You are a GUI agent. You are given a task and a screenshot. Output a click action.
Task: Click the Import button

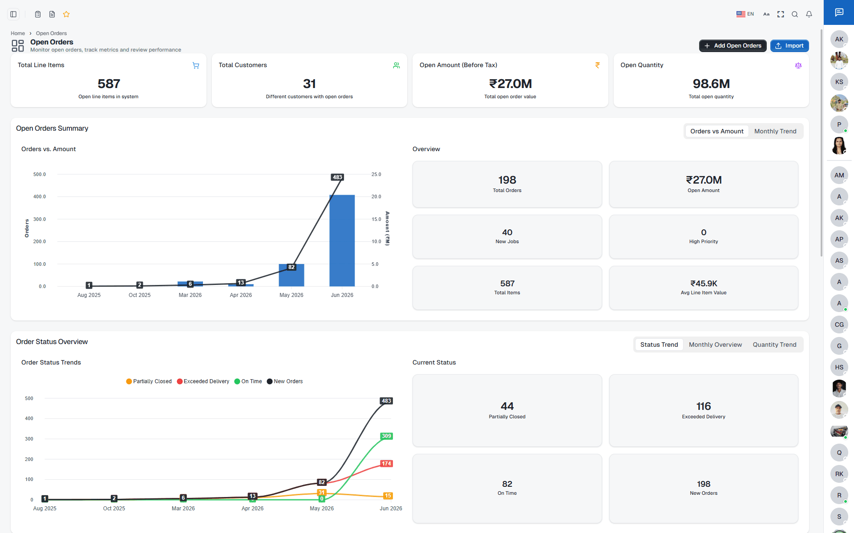tap(789, 46)
